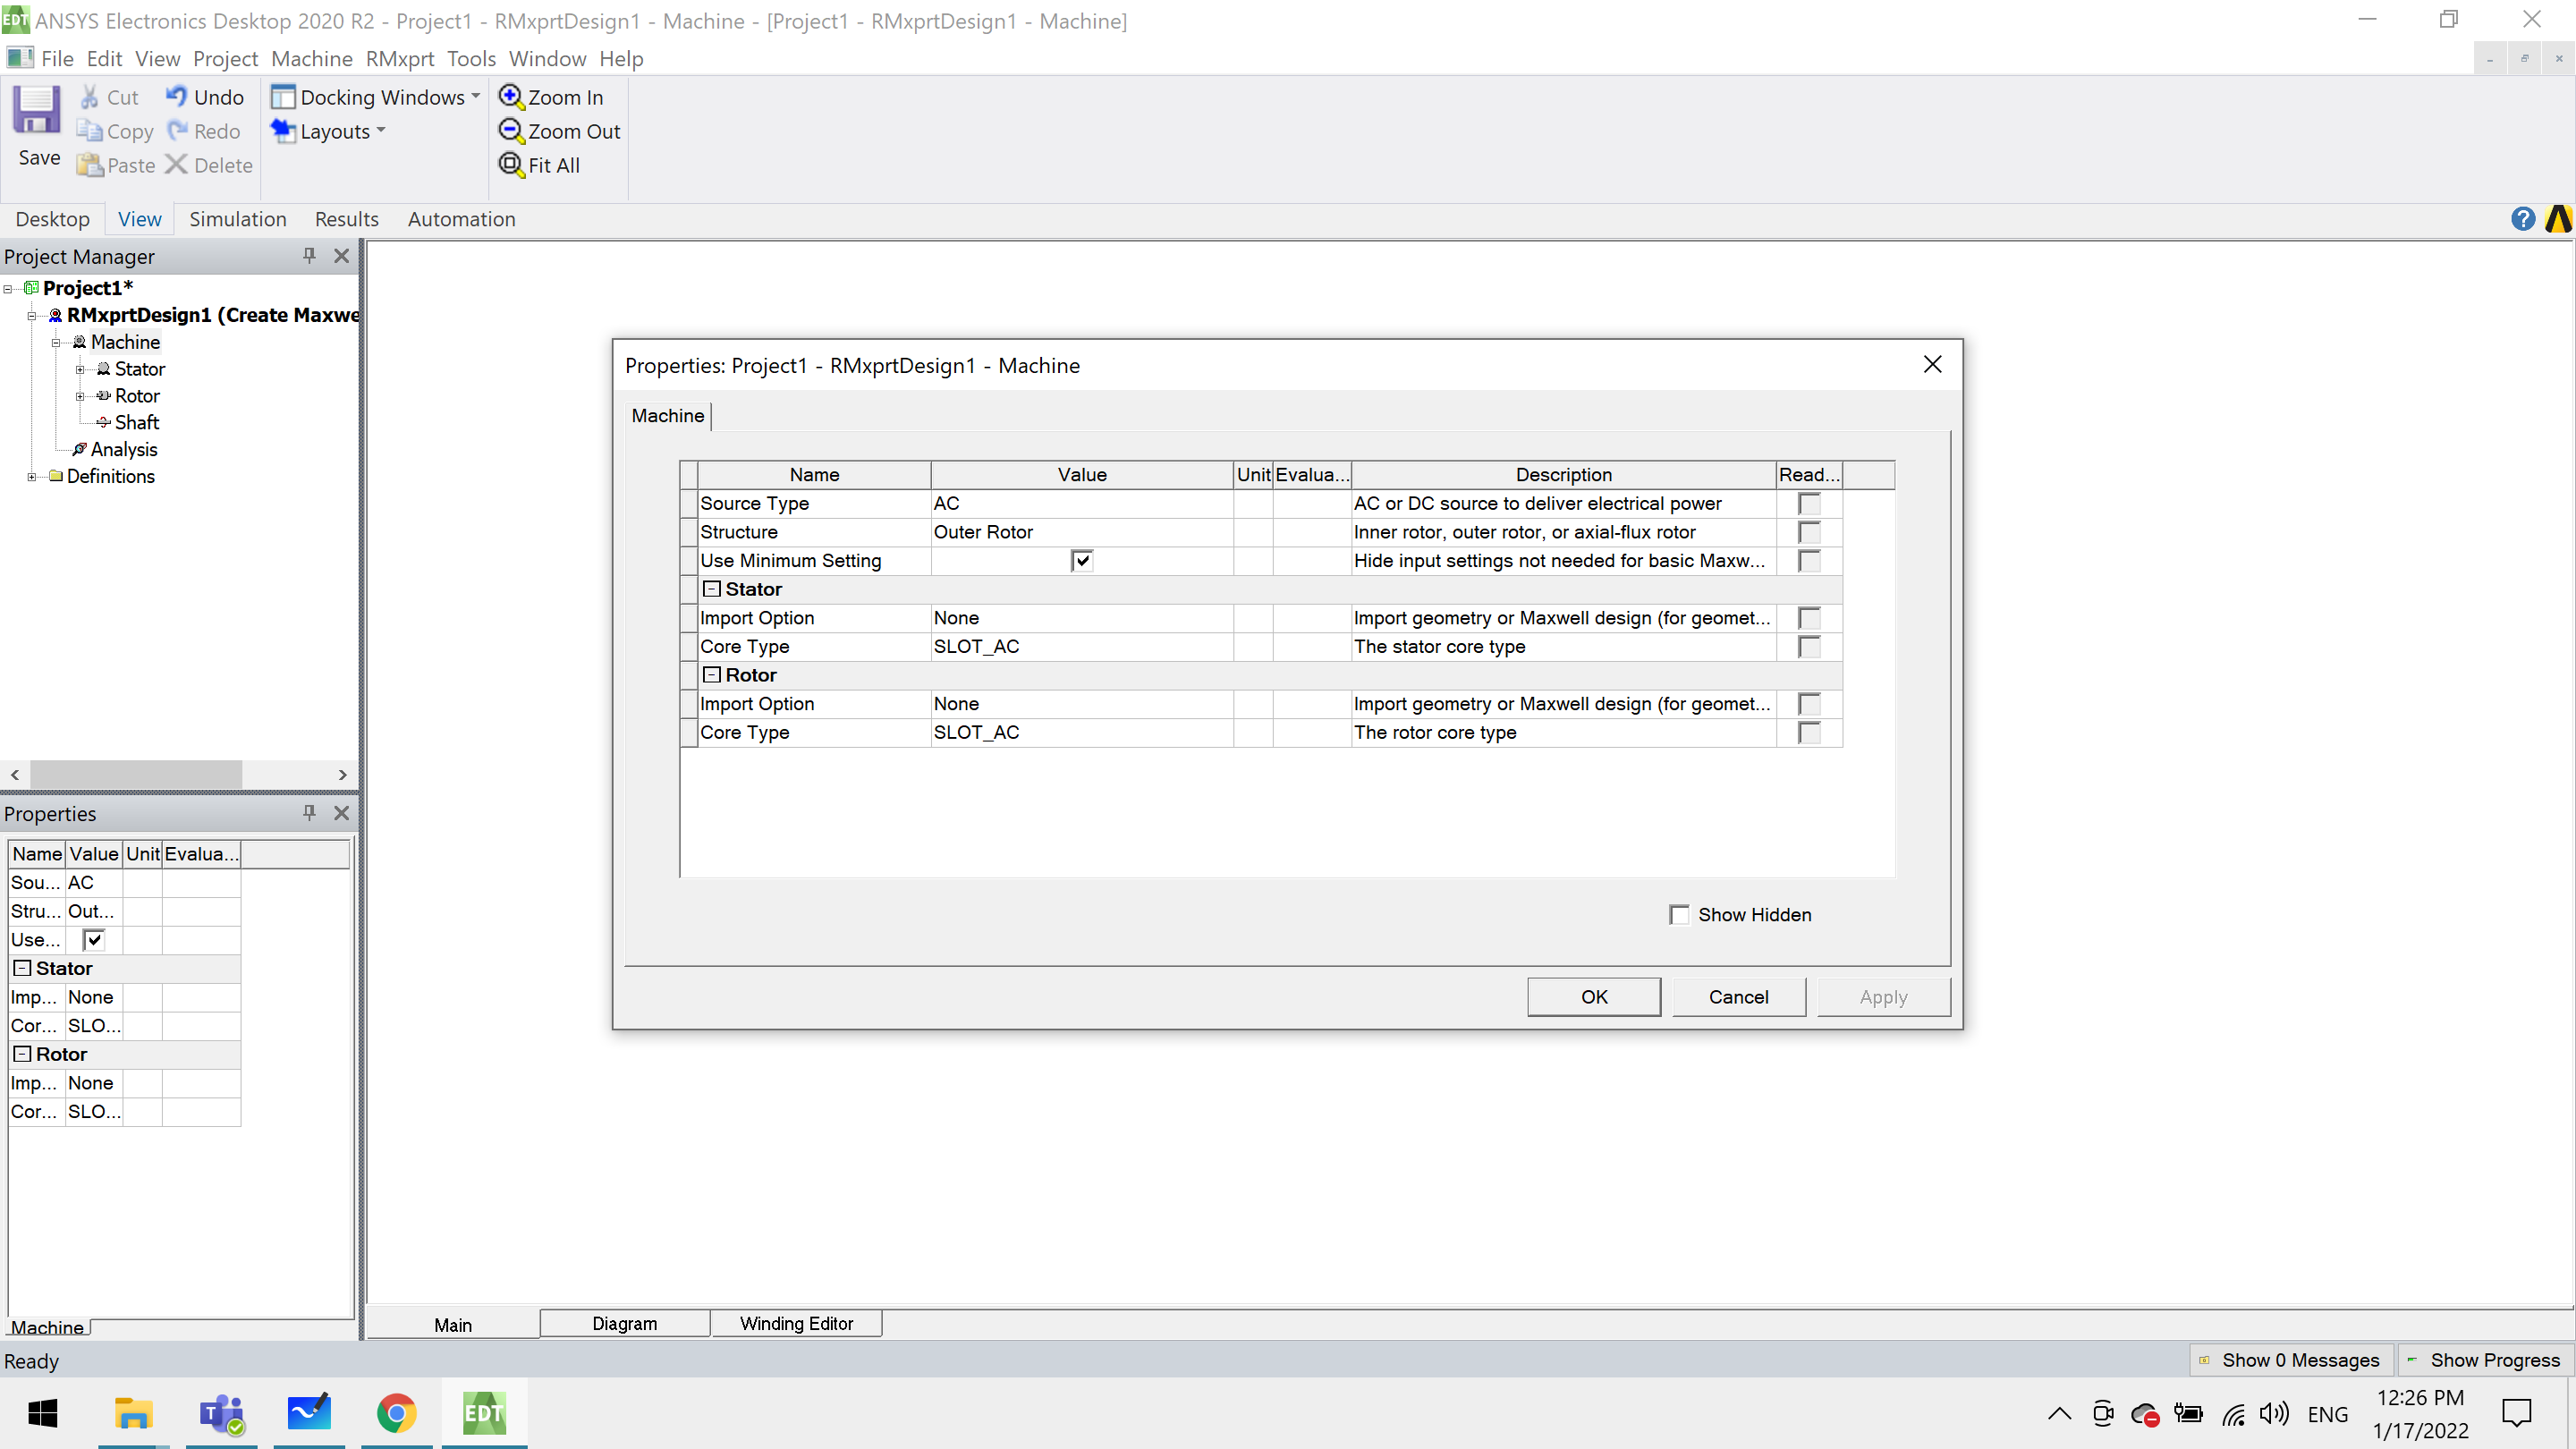The height and width of the screenshot is (1449, 2576).
Task: Switch to the Diagram tab
Action: [625, 1323]
